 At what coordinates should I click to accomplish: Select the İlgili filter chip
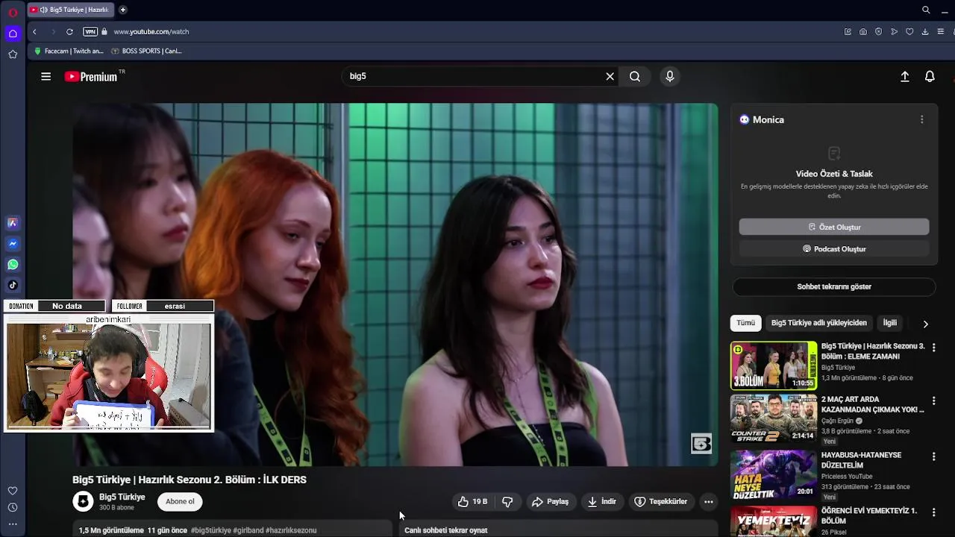pyautogui.click(x=890, y=323)
